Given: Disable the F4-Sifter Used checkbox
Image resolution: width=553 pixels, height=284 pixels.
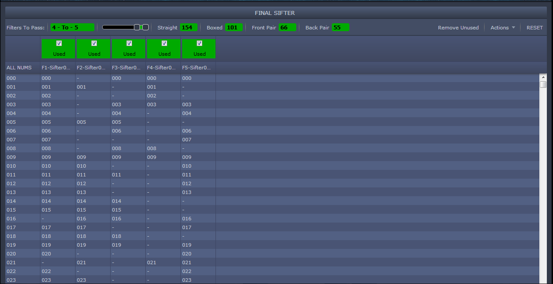Looking at the screenshot, I should tap(164, 43).
